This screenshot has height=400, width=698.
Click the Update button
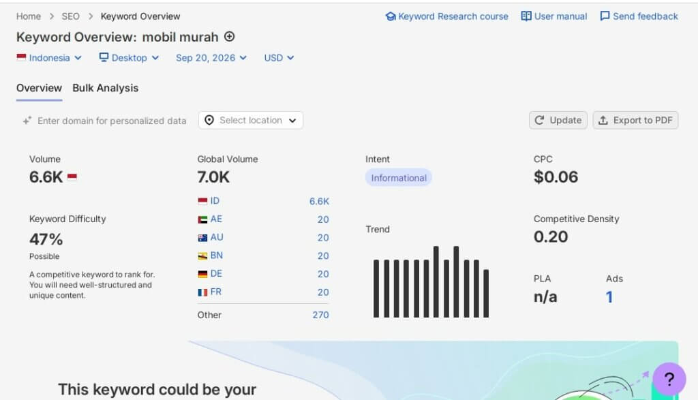[558, 120]
